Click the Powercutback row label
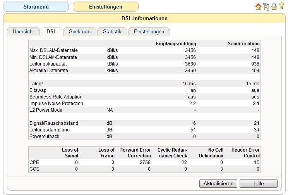 point(44,136)
